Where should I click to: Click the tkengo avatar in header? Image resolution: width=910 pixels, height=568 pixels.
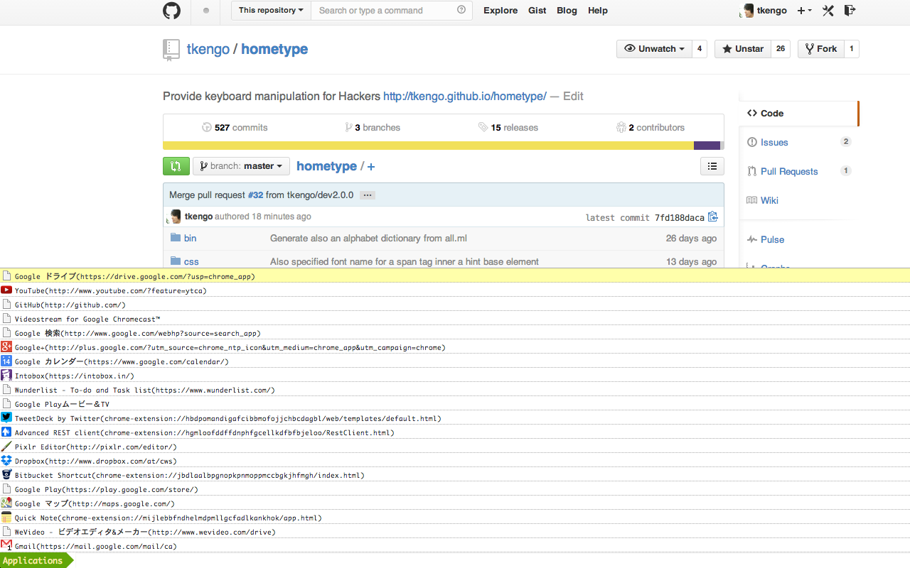coord(748,11)
